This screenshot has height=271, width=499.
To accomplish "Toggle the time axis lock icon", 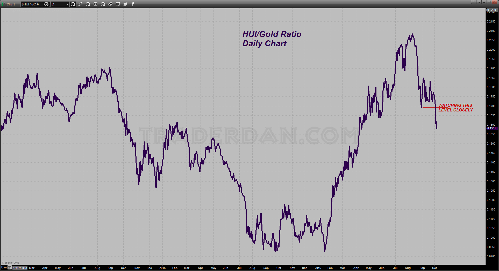I will click(10, 268).
